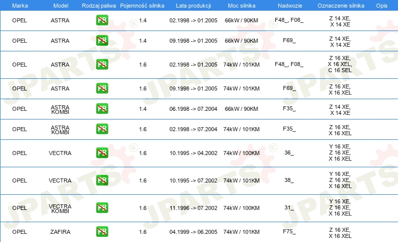
Task: Click the Model column header
Action: [x=61, y=6]
